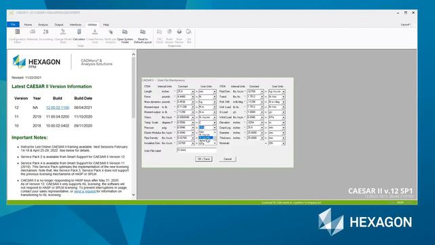The height and width of the screenshot is (245, 435).
Task: Open the Configuration Editor tool
Action: point(17,36)
